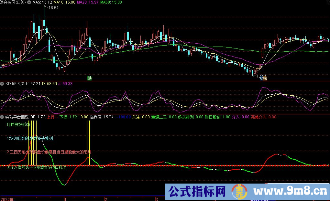
Task: Expand the KDJ(9,3,3) indicator dropdown arrow
Action: [2, 84]
